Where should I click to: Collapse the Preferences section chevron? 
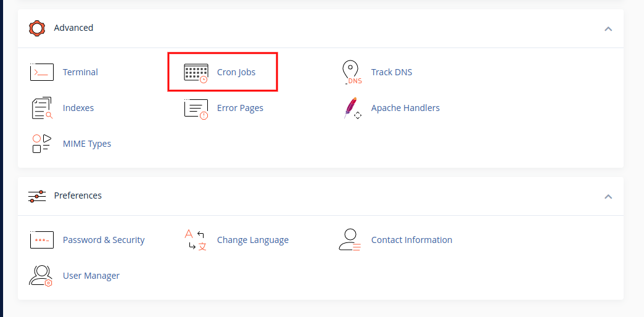608,196
